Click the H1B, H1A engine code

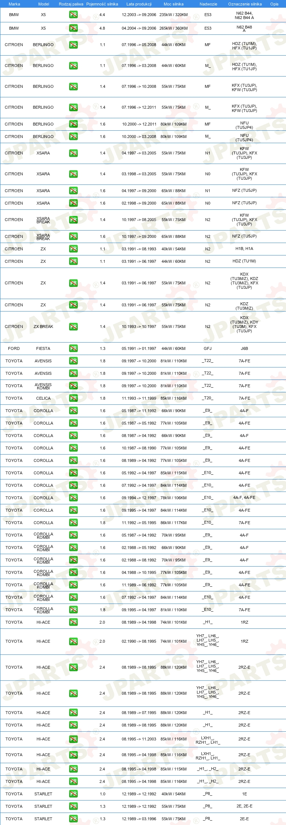point(244,249)
